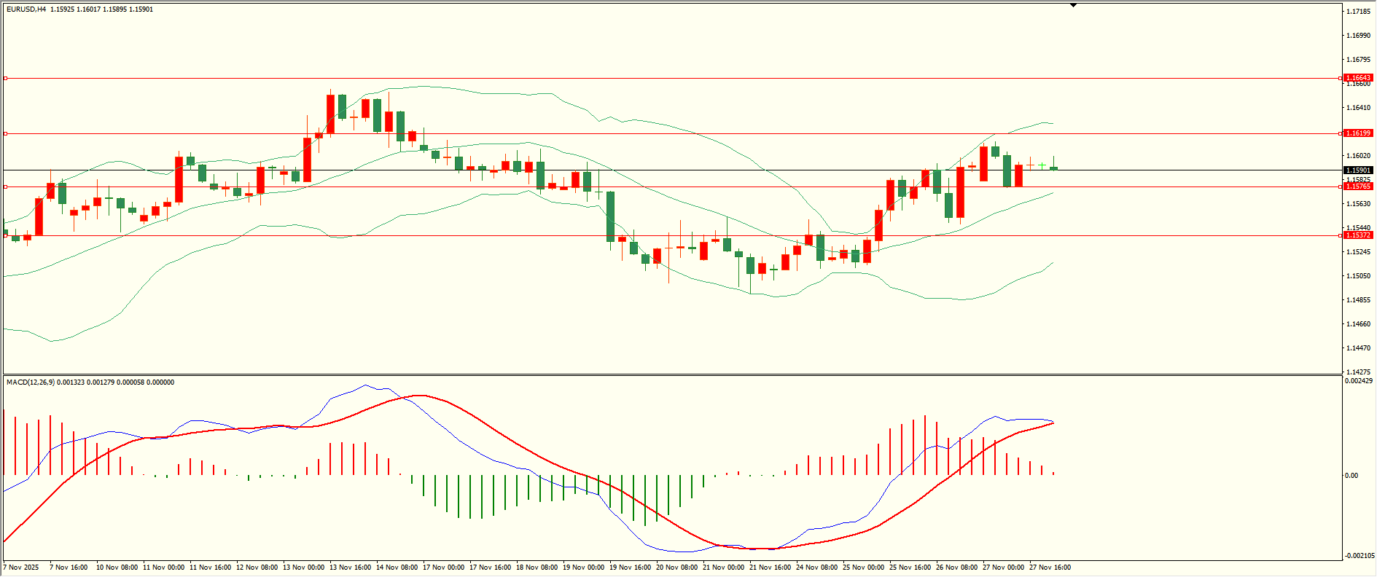Screen dimensions: 1377x577
Task: Grab left-end handle of the 1.16643 line
Action: point(5,78)
